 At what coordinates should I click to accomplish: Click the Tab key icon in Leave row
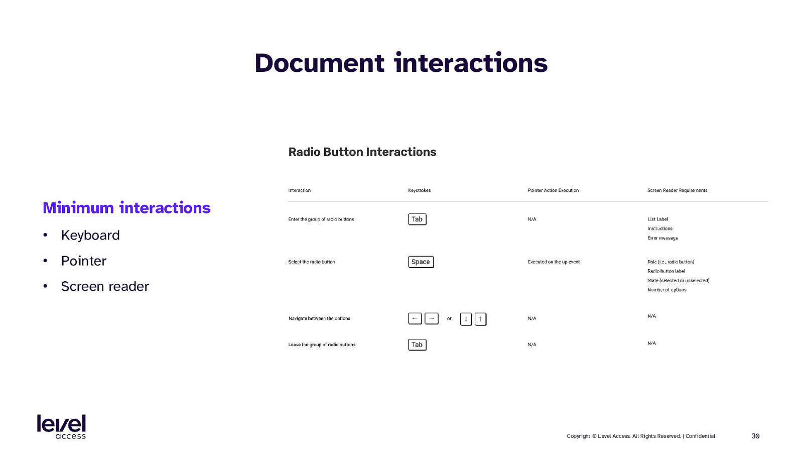point(417,345)
